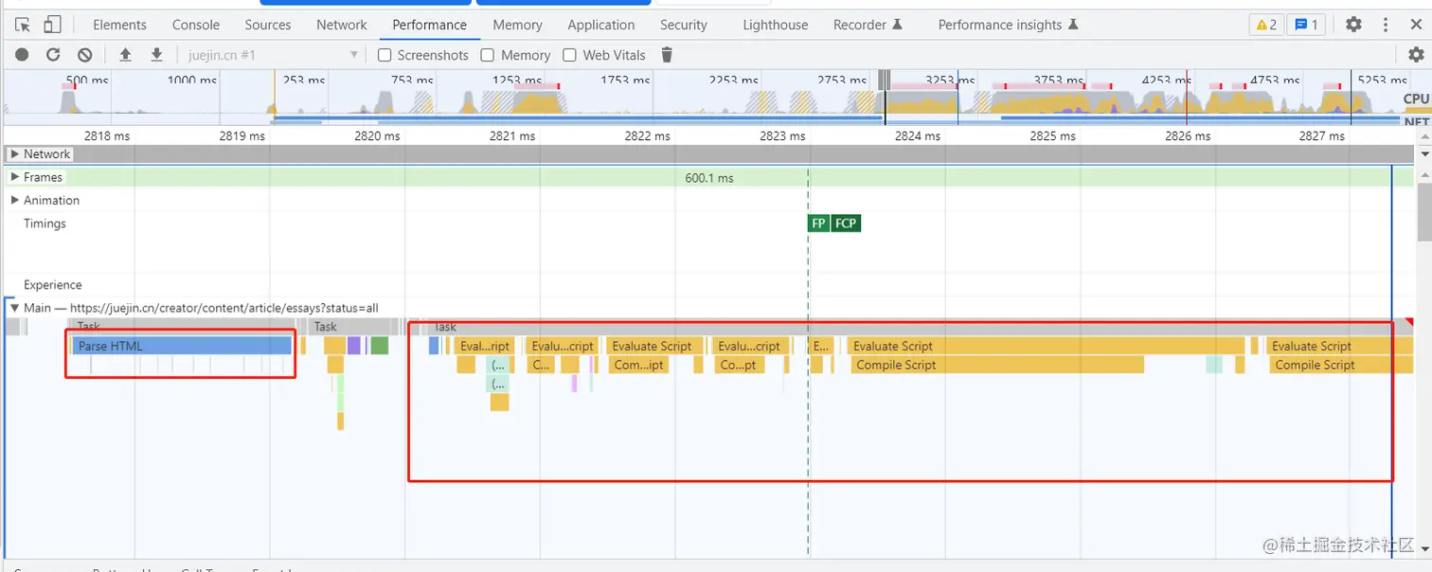Click the 2823 ms ruler label

[782, 135]
